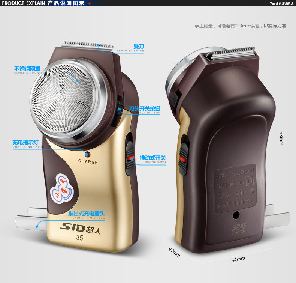The width and height of the screenshot is (296, 283).
Task: Click the "93mm" height dimension
Action: (281, 138)
